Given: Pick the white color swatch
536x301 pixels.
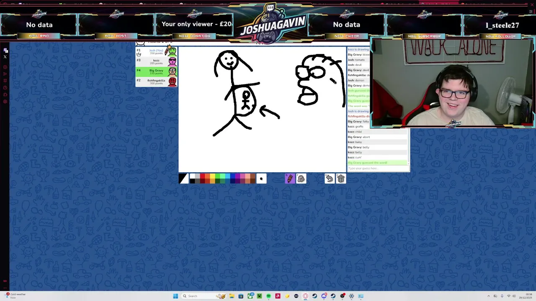Looking at the screenshot, I should (x=192, y=176).
